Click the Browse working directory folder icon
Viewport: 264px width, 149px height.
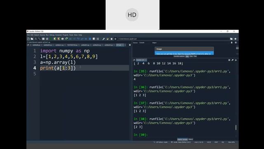[x=231, y=39]
